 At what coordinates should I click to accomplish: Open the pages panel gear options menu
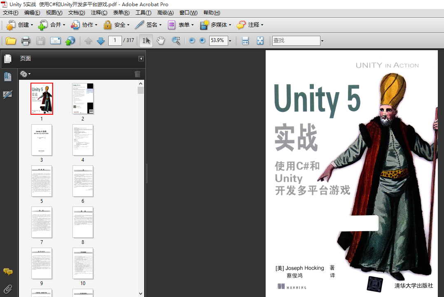(25, 74)
